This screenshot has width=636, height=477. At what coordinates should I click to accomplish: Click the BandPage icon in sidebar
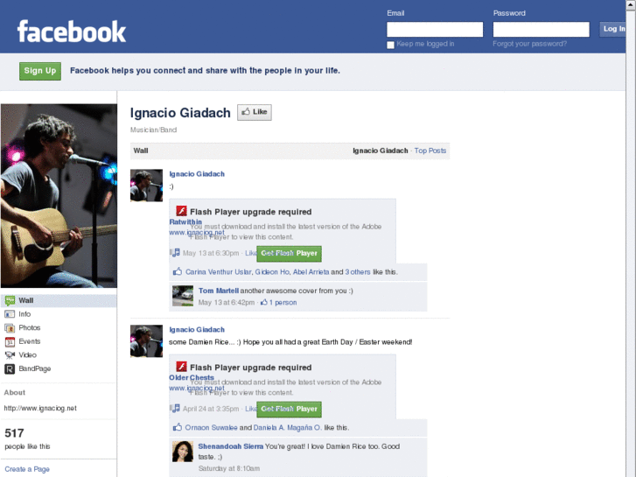pyautogui.click(x=10, y=369)
